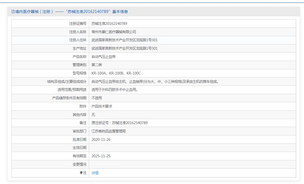The image size is (304, 184).
Task: Click the 注册证编号 row label
Action: (x=78, y=23)
